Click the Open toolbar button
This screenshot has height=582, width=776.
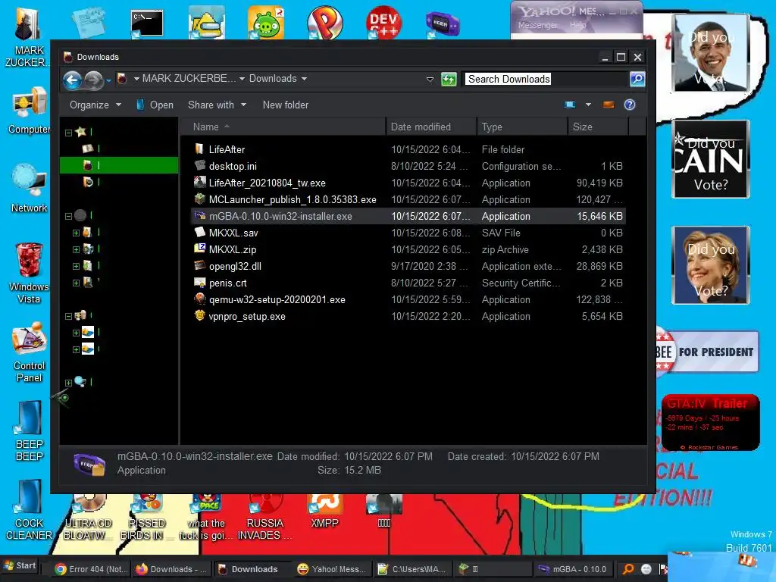pyautogui.click(x=155, y=105)
